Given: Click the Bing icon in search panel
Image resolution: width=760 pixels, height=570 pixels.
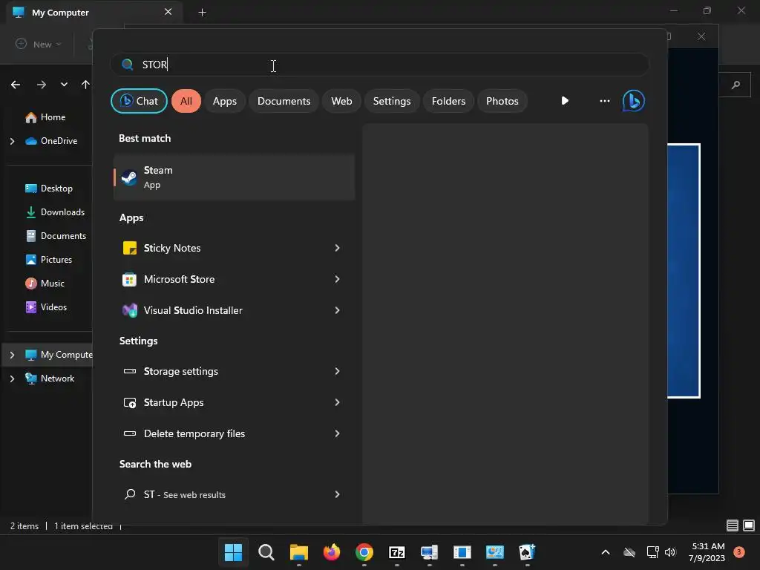Looking at the screenshot, I should (634, 101).
